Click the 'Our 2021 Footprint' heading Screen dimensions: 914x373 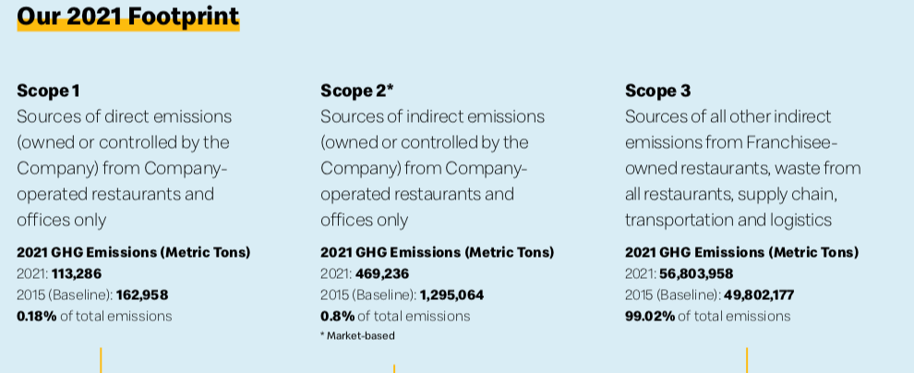128,17
